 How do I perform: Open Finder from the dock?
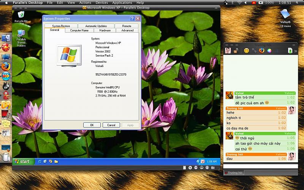pyautogui.click(x=6, y=38)
